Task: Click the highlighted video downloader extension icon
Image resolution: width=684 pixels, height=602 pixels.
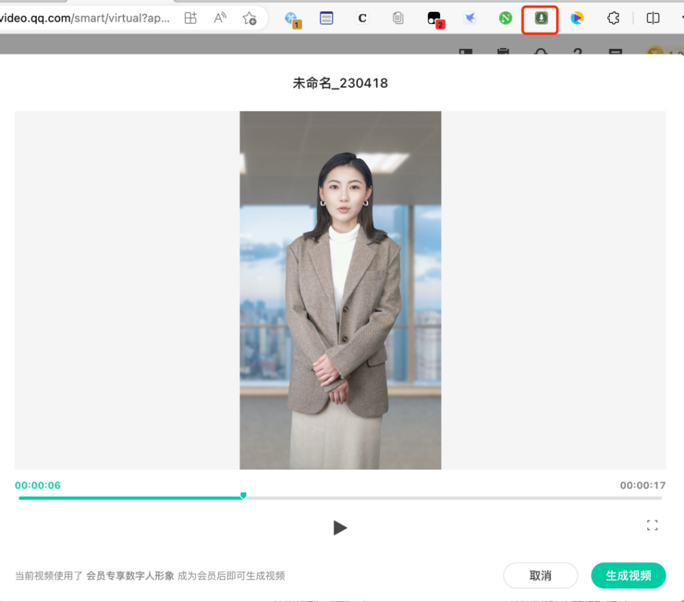Action: click(x=540, y=18)
